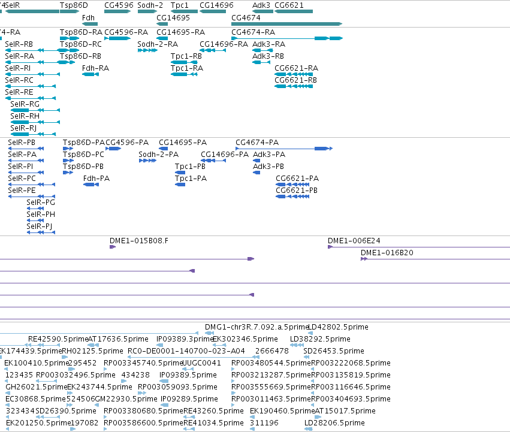Click the CG4674-PA protein label
Screen dimensions: 510x432
click(x=257, y=143)
